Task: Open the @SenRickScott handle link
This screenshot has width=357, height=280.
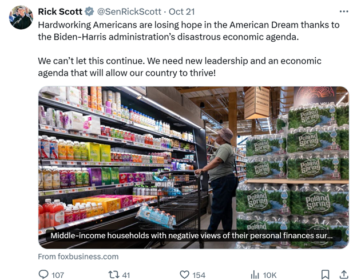Action: click(129, 11)
